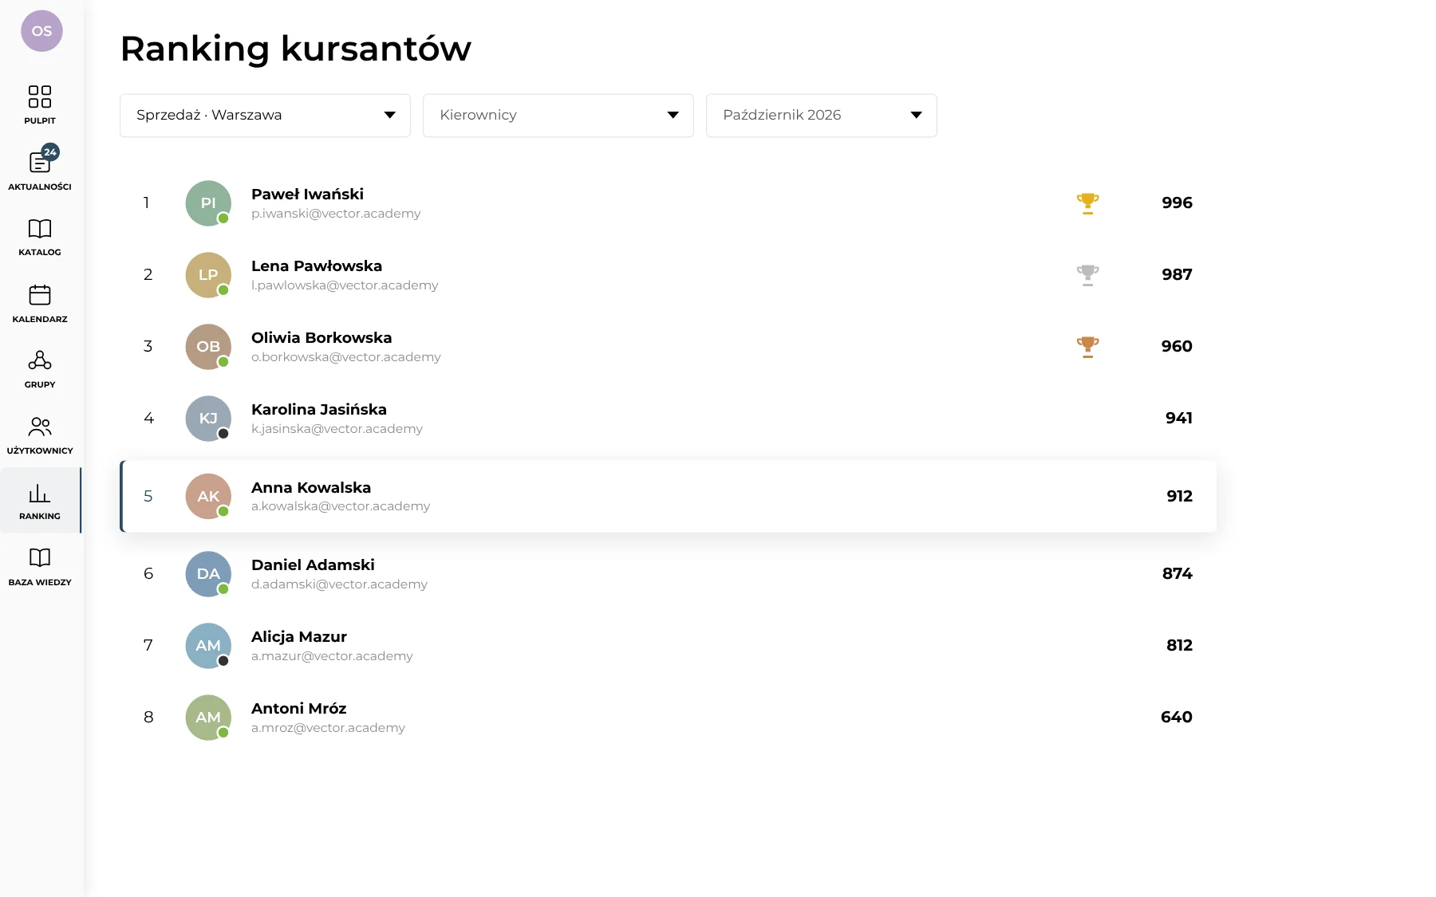Open Użytkownicy users page
This screenshot has width=1436, height=897.
tap(40, 435)
